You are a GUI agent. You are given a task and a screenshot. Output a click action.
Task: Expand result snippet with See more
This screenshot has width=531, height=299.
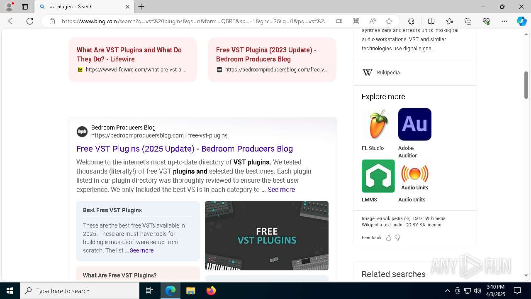281,189
